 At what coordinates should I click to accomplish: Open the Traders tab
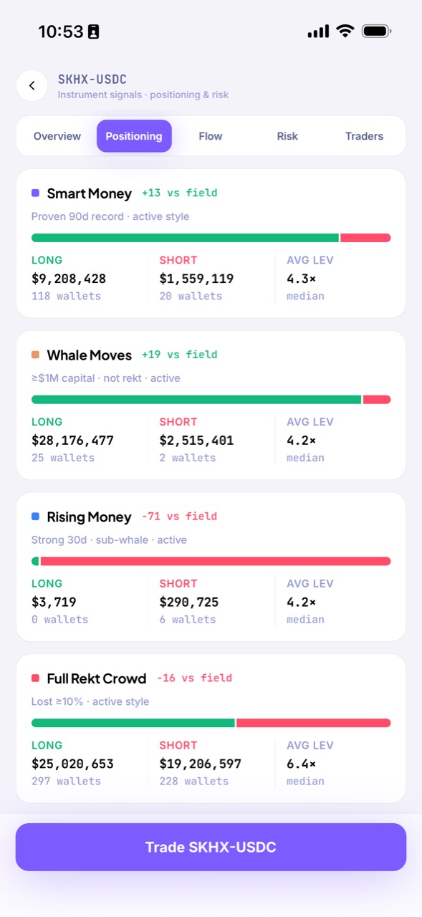[x=364, y=136]
